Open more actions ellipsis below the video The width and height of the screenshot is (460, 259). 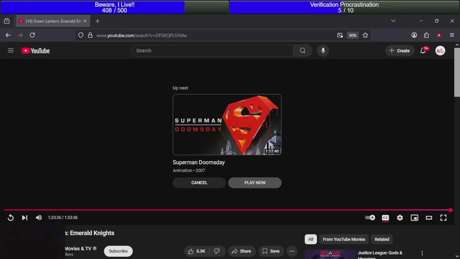click(292, 251)
